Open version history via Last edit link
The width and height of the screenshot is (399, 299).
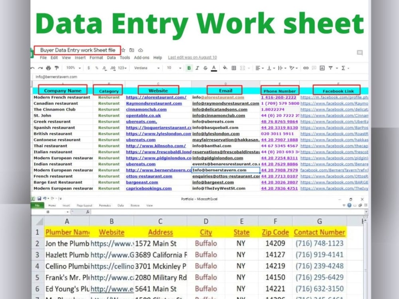pyautogui.click(x=192, y=57)
